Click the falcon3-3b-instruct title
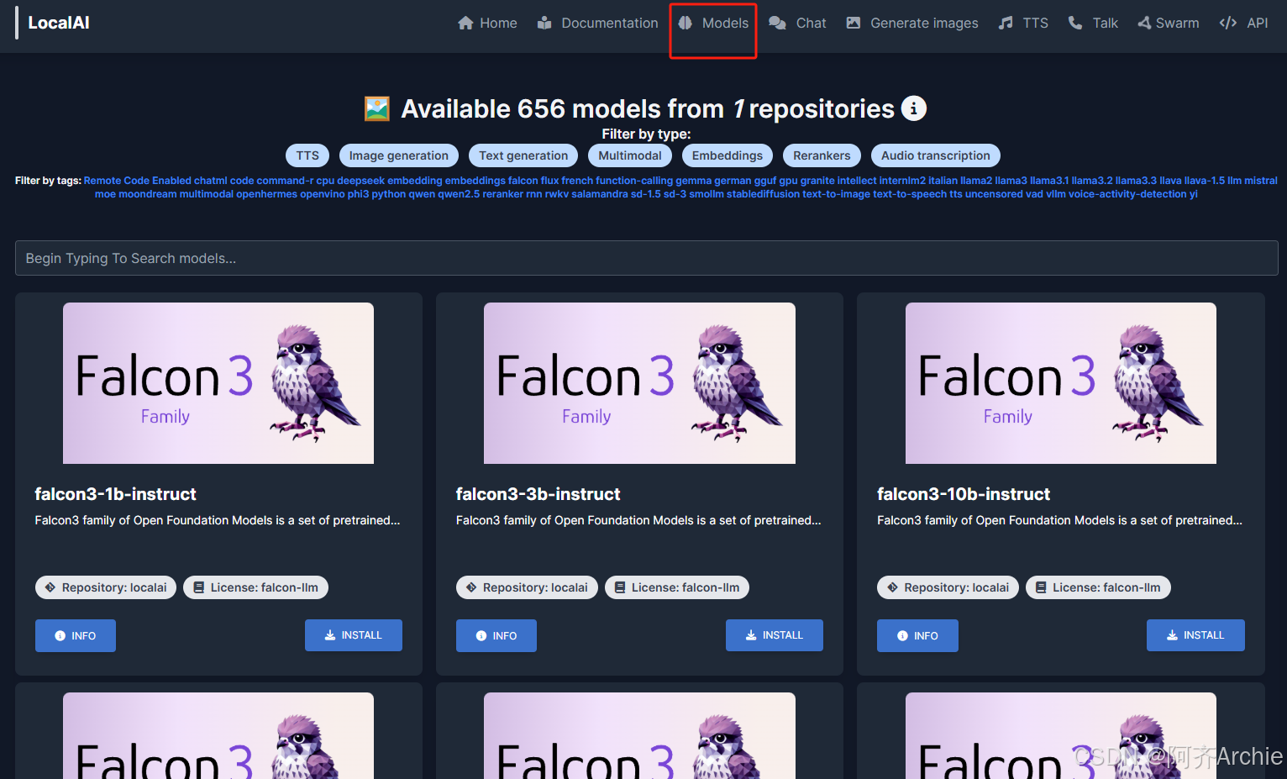 [538, 494]
